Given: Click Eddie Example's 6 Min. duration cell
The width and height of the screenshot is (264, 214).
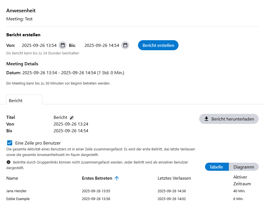Looking at the screenshot, I should click(x=238, y=199).
